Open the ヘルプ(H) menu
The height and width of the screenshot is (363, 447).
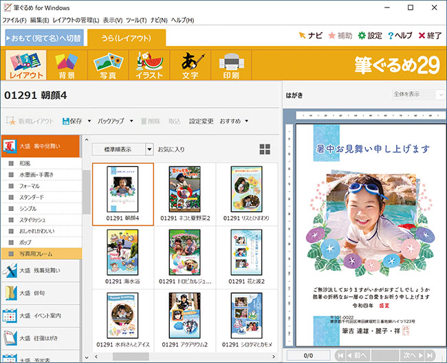[182, 20]
